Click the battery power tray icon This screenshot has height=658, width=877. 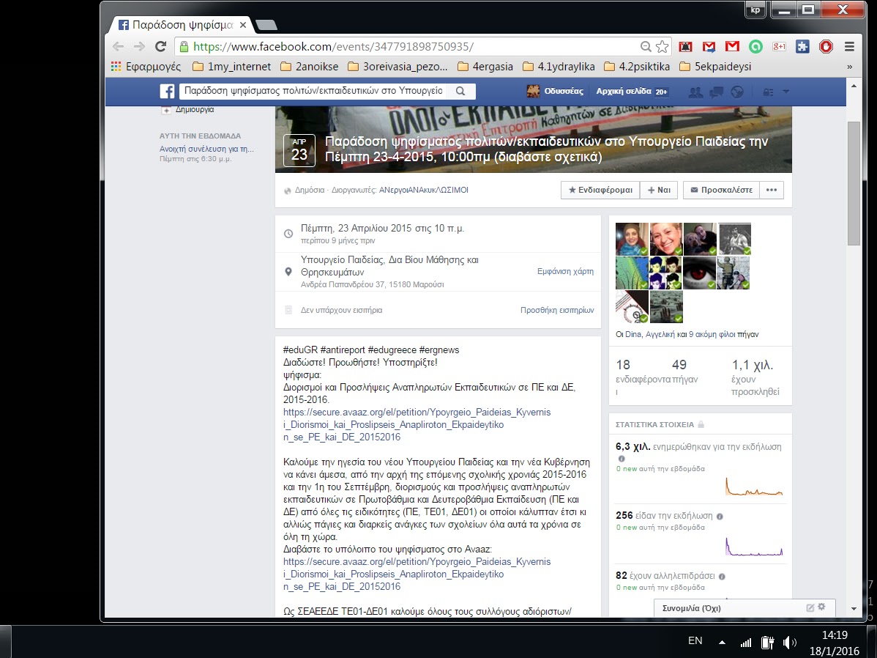[767, 643]
